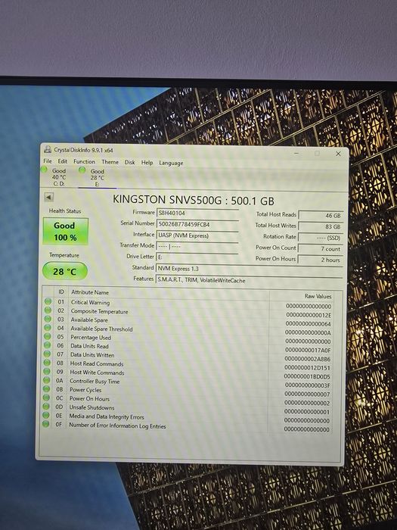Image resolution: width=397 pixels, height=530 pixels.
Task: Click the KINGSTON SNVS500G : 500.1 GB title
Action: pos(194,200)
